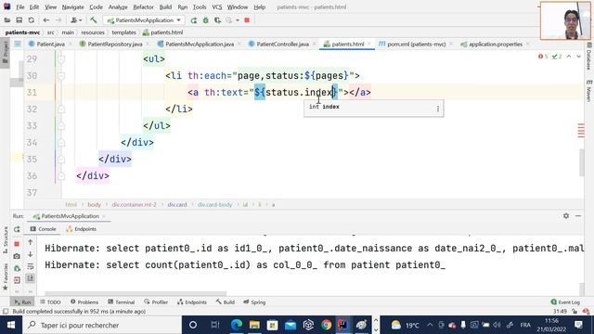This screenshot has height=334, width=594.
Task: Go to previous highlighted error arrow
Action: point(569,57)
